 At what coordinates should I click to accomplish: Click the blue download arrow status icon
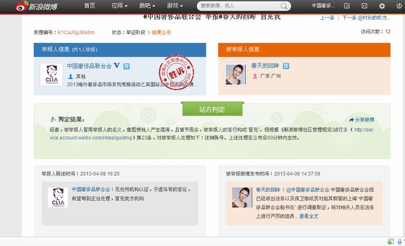(x=400, y=241)
